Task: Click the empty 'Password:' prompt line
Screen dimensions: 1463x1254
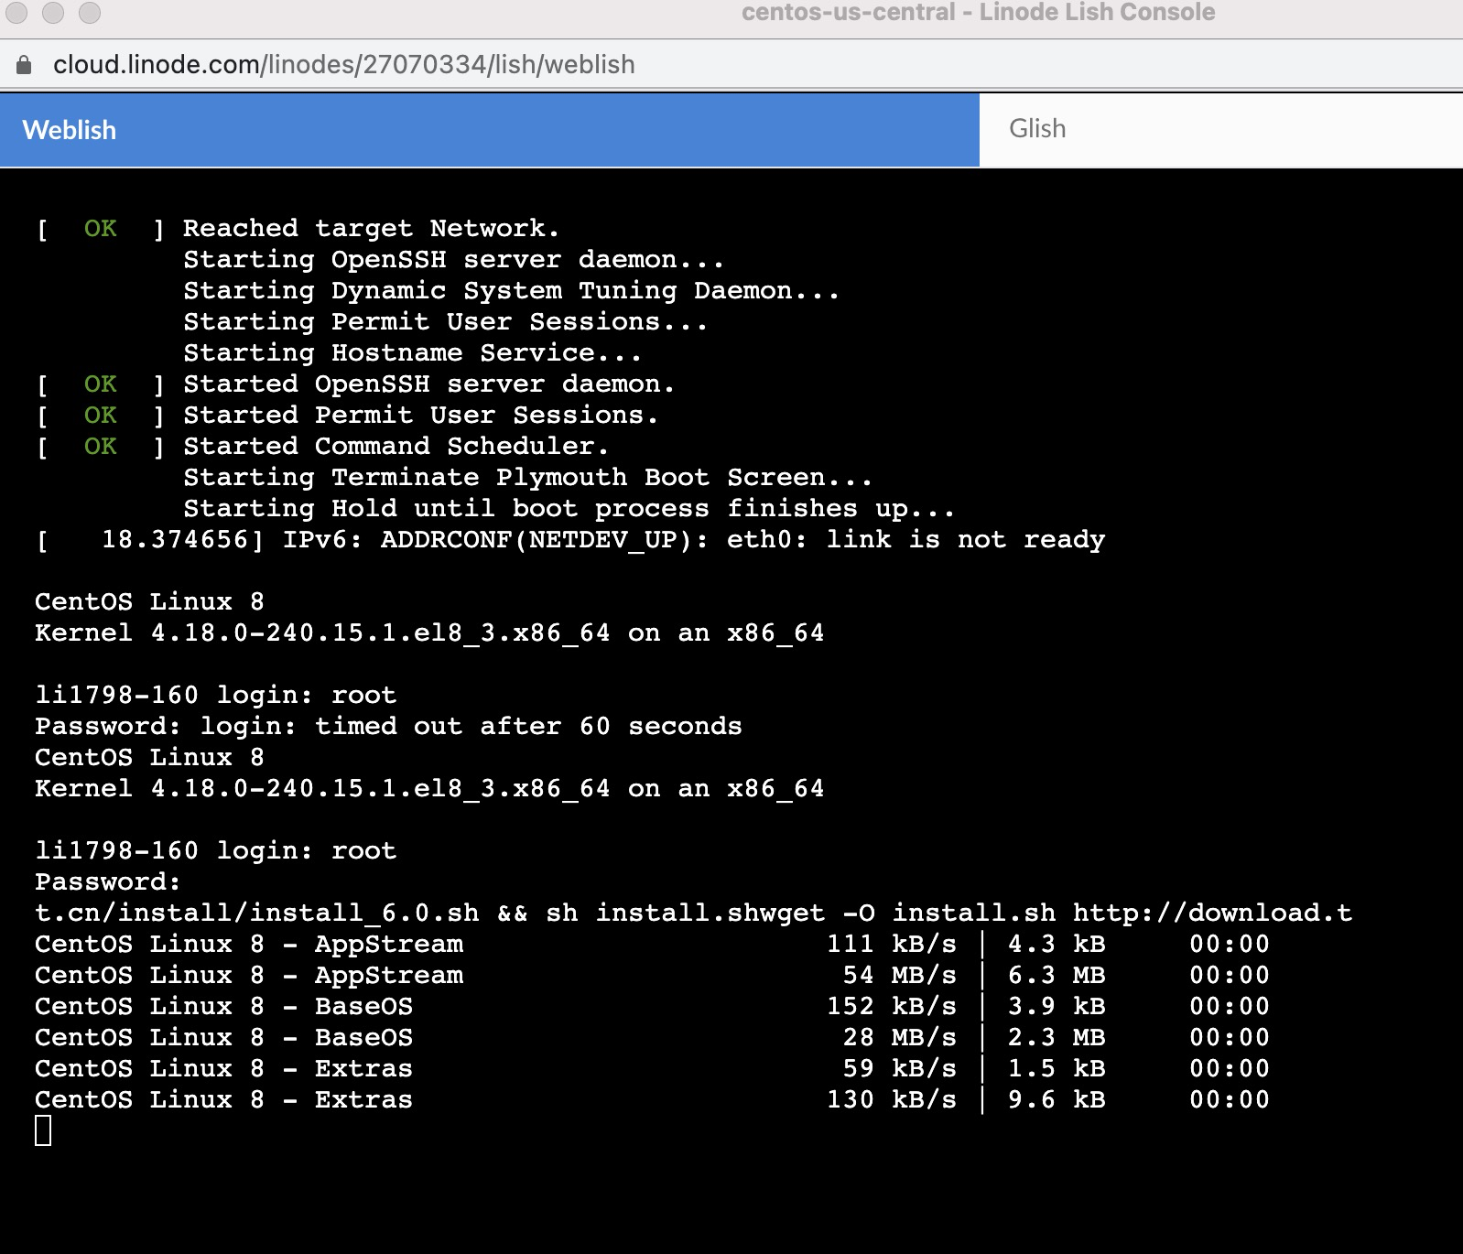Action: tap(108, 882)
